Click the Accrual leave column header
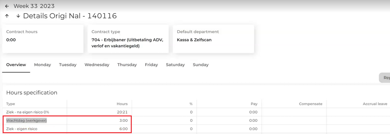Screen dimensions: 390x134 (x=375, y=104)
